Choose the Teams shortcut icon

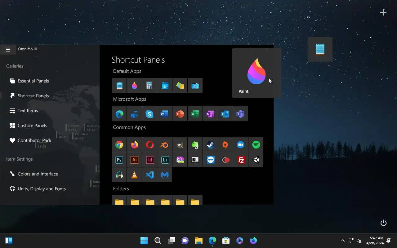coord(241,113)
